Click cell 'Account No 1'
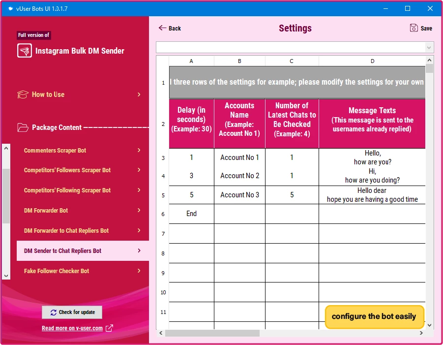 (239, 157)
